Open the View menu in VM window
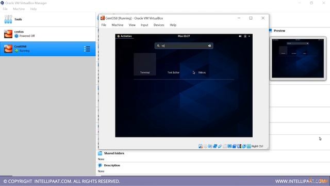Viewport: 330px width, 186px height. (x=132, y=25)
